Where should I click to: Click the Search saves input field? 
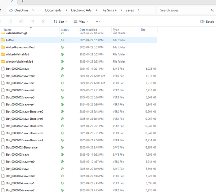click(x=185, y=10)
